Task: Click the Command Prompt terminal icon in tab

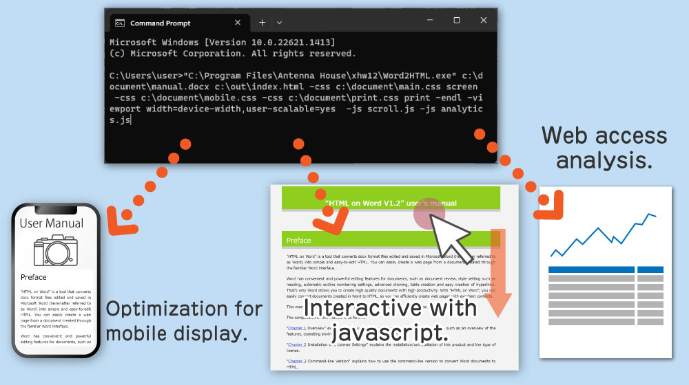Action: pos(119,23)
